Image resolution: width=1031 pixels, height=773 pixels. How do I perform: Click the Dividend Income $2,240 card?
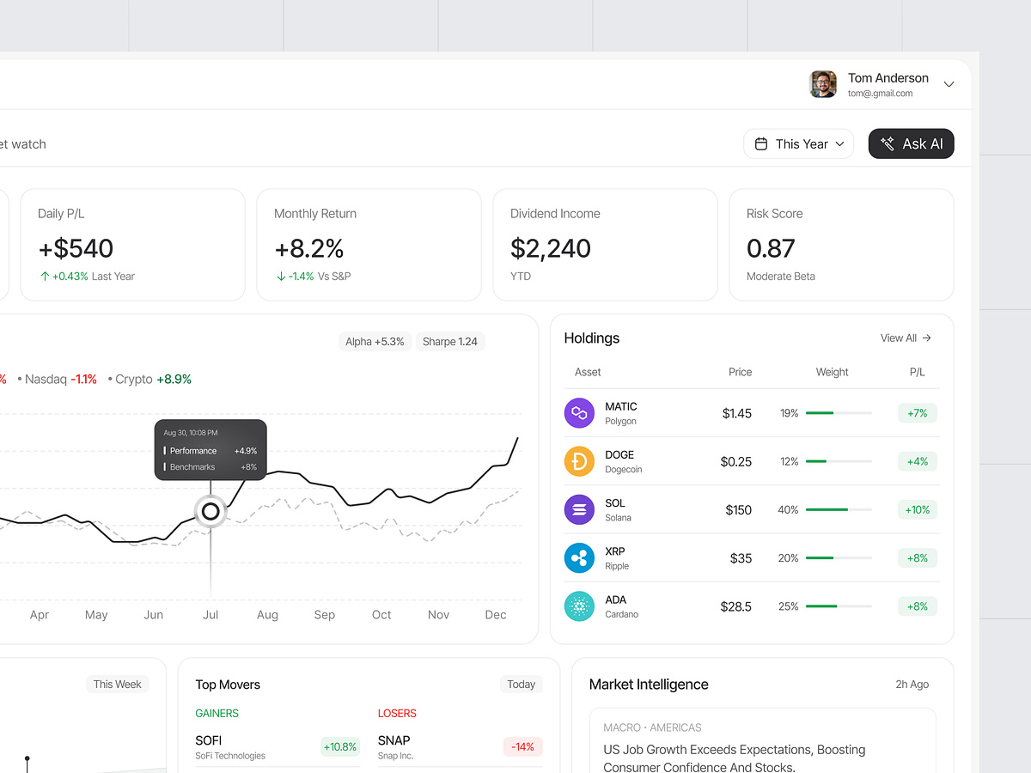(x=605, y=245)
